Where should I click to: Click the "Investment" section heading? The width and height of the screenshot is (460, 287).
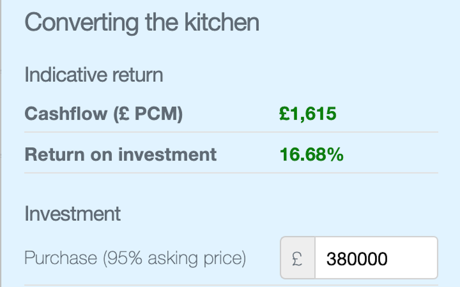tap(73, 213)
